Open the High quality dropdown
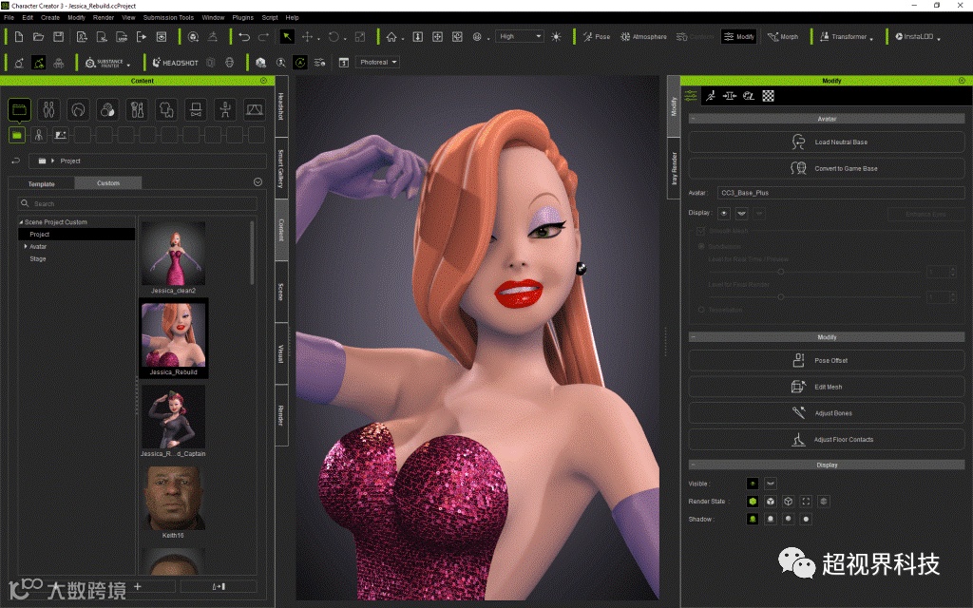 point(520,37)
